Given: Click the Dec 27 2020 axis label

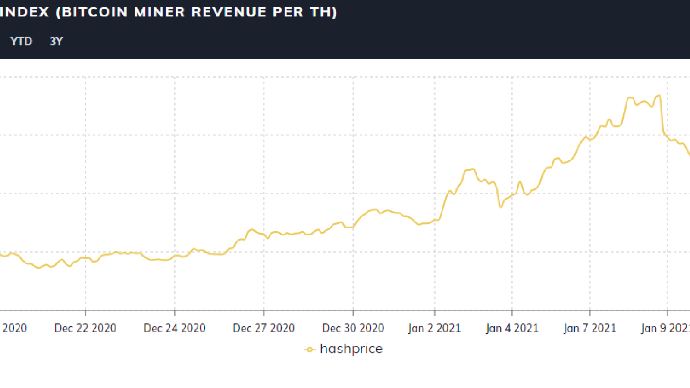Looking at the screenshot, I should (264, 329).
